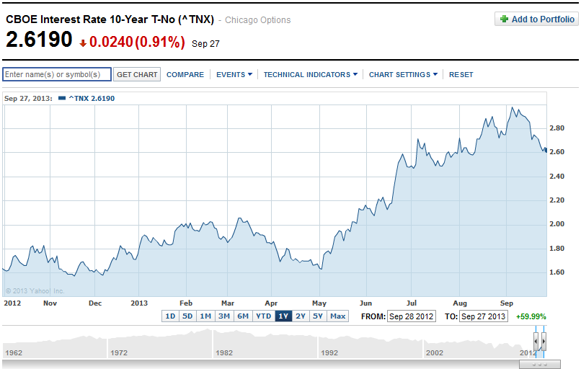Select the 1Y time range
This screenshot has height=369, width=581.
click(x=283, y=316)
